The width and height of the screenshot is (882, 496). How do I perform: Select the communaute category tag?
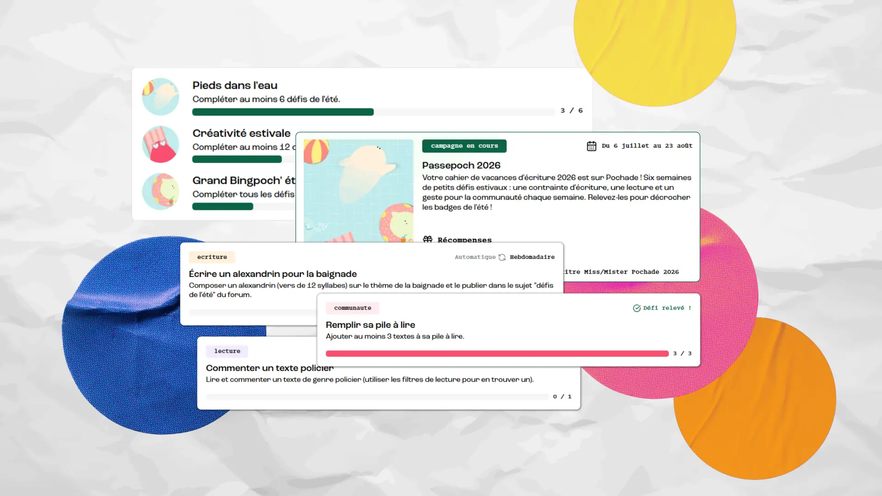[x=352, y=308]
